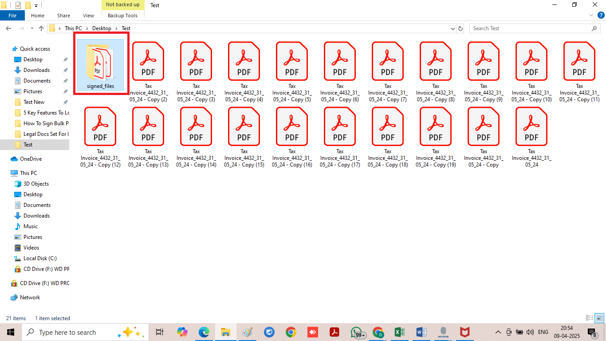Screen dimensions: 606x341
Task: Select Tax Invoice Copy (12) PDF file
Action: [x=100, y=137]
